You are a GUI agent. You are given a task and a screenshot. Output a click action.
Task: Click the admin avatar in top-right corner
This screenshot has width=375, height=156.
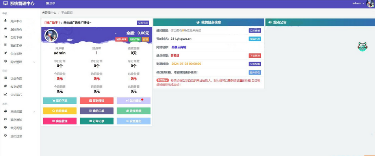click(x=370, y=4)
